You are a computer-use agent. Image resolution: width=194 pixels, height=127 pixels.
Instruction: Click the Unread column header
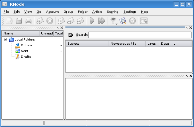tap(46, 34)
